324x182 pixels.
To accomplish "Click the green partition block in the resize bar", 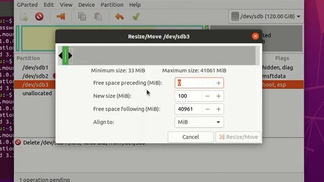I will pyautogui.click(x=65, y=56).
